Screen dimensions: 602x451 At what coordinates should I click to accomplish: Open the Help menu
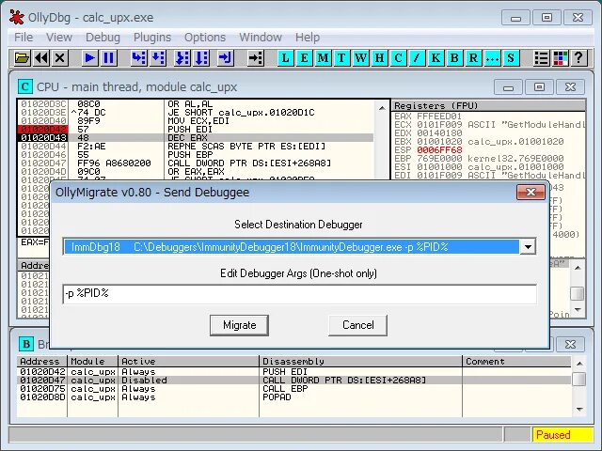(x=308, y=38)
